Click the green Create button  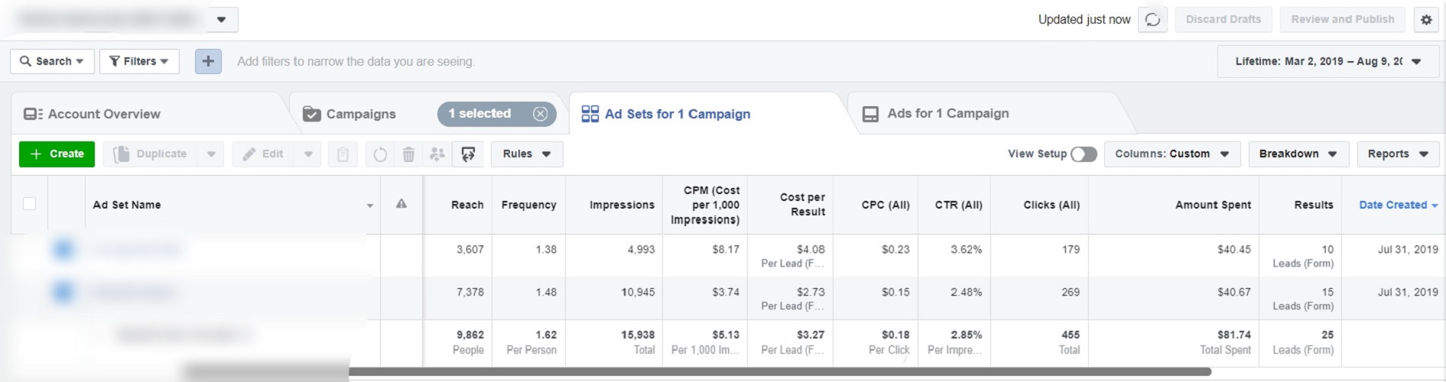(x=57, y=154)
